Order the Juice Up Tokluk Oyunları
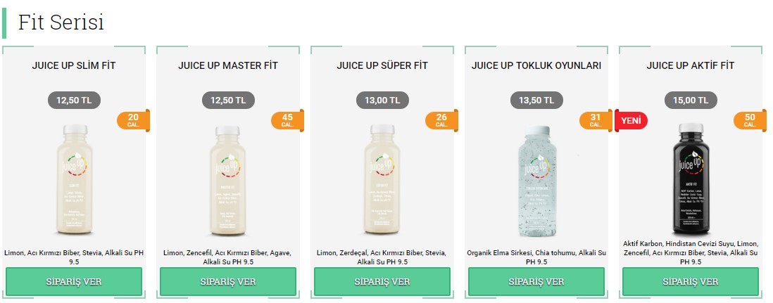773x303 pixels. tap(536, 282)
